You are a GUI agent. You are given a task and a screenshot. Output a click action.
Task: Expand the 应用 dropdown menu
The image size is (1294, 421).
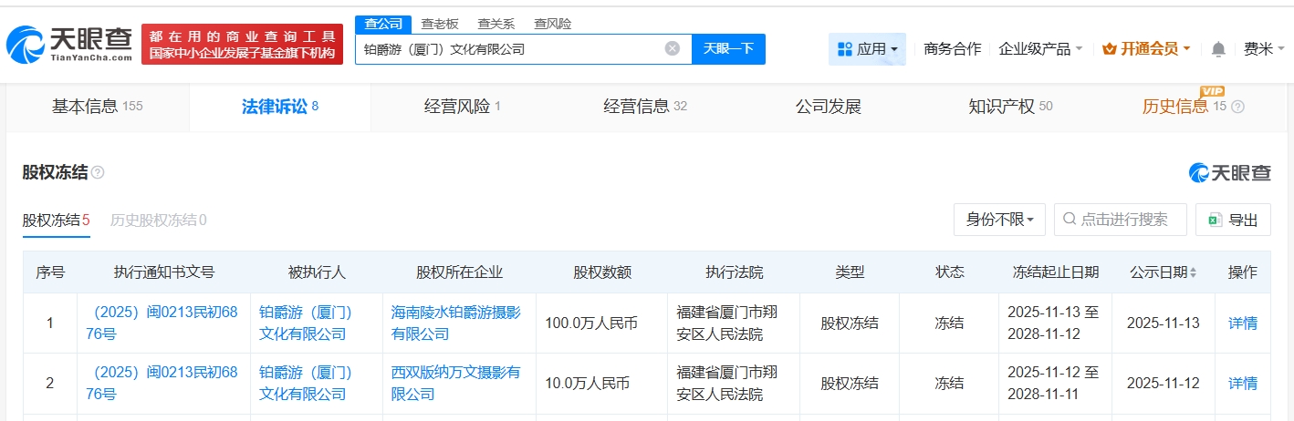[x=867, y=49]
